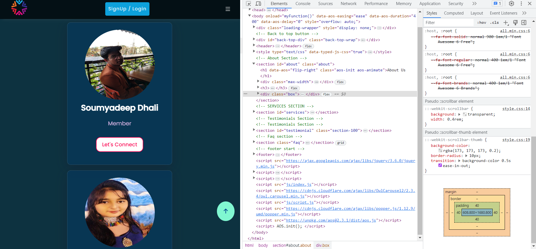536x249 pixels.
Task: Close DevTools with the X icon
Action: pos(530,4)
